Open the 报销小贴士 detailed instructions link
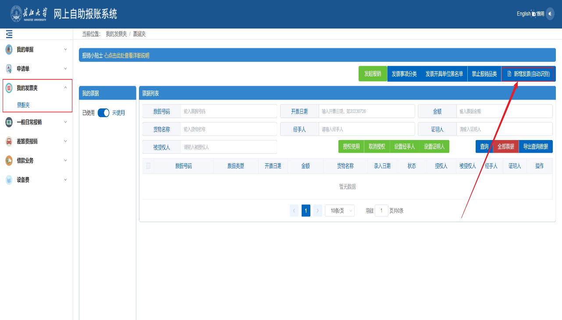Viewport: 562px width, 320px height. click(127, 55)
